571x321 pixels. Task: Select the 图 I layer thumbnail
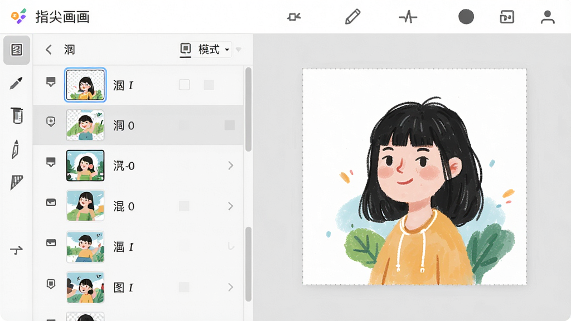point(85,287)
